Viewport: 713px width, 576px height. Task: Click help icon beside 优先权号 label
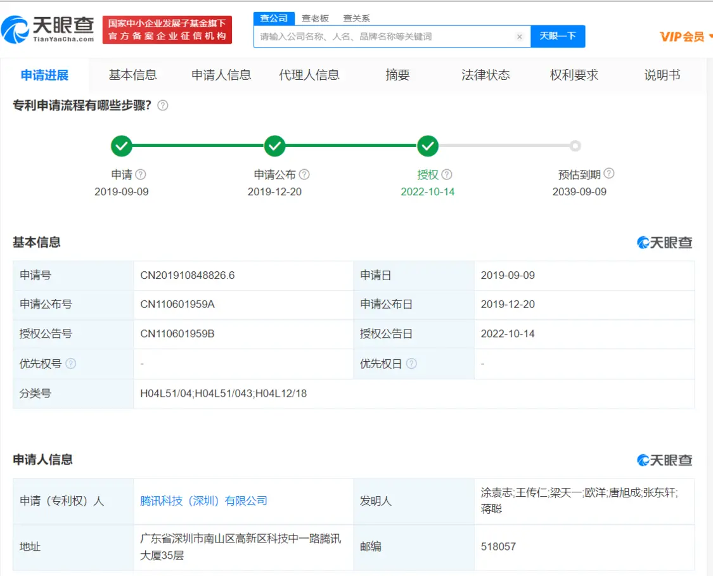[71, 364]
